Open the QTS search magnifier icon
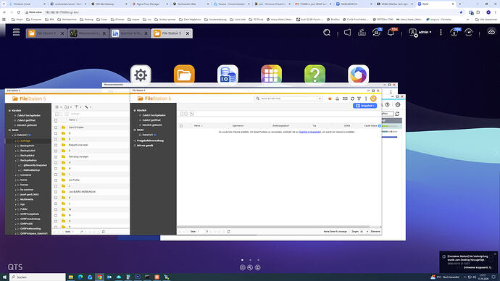The width and height of the screenshot is (500, 281). click(x=327, y=32)
